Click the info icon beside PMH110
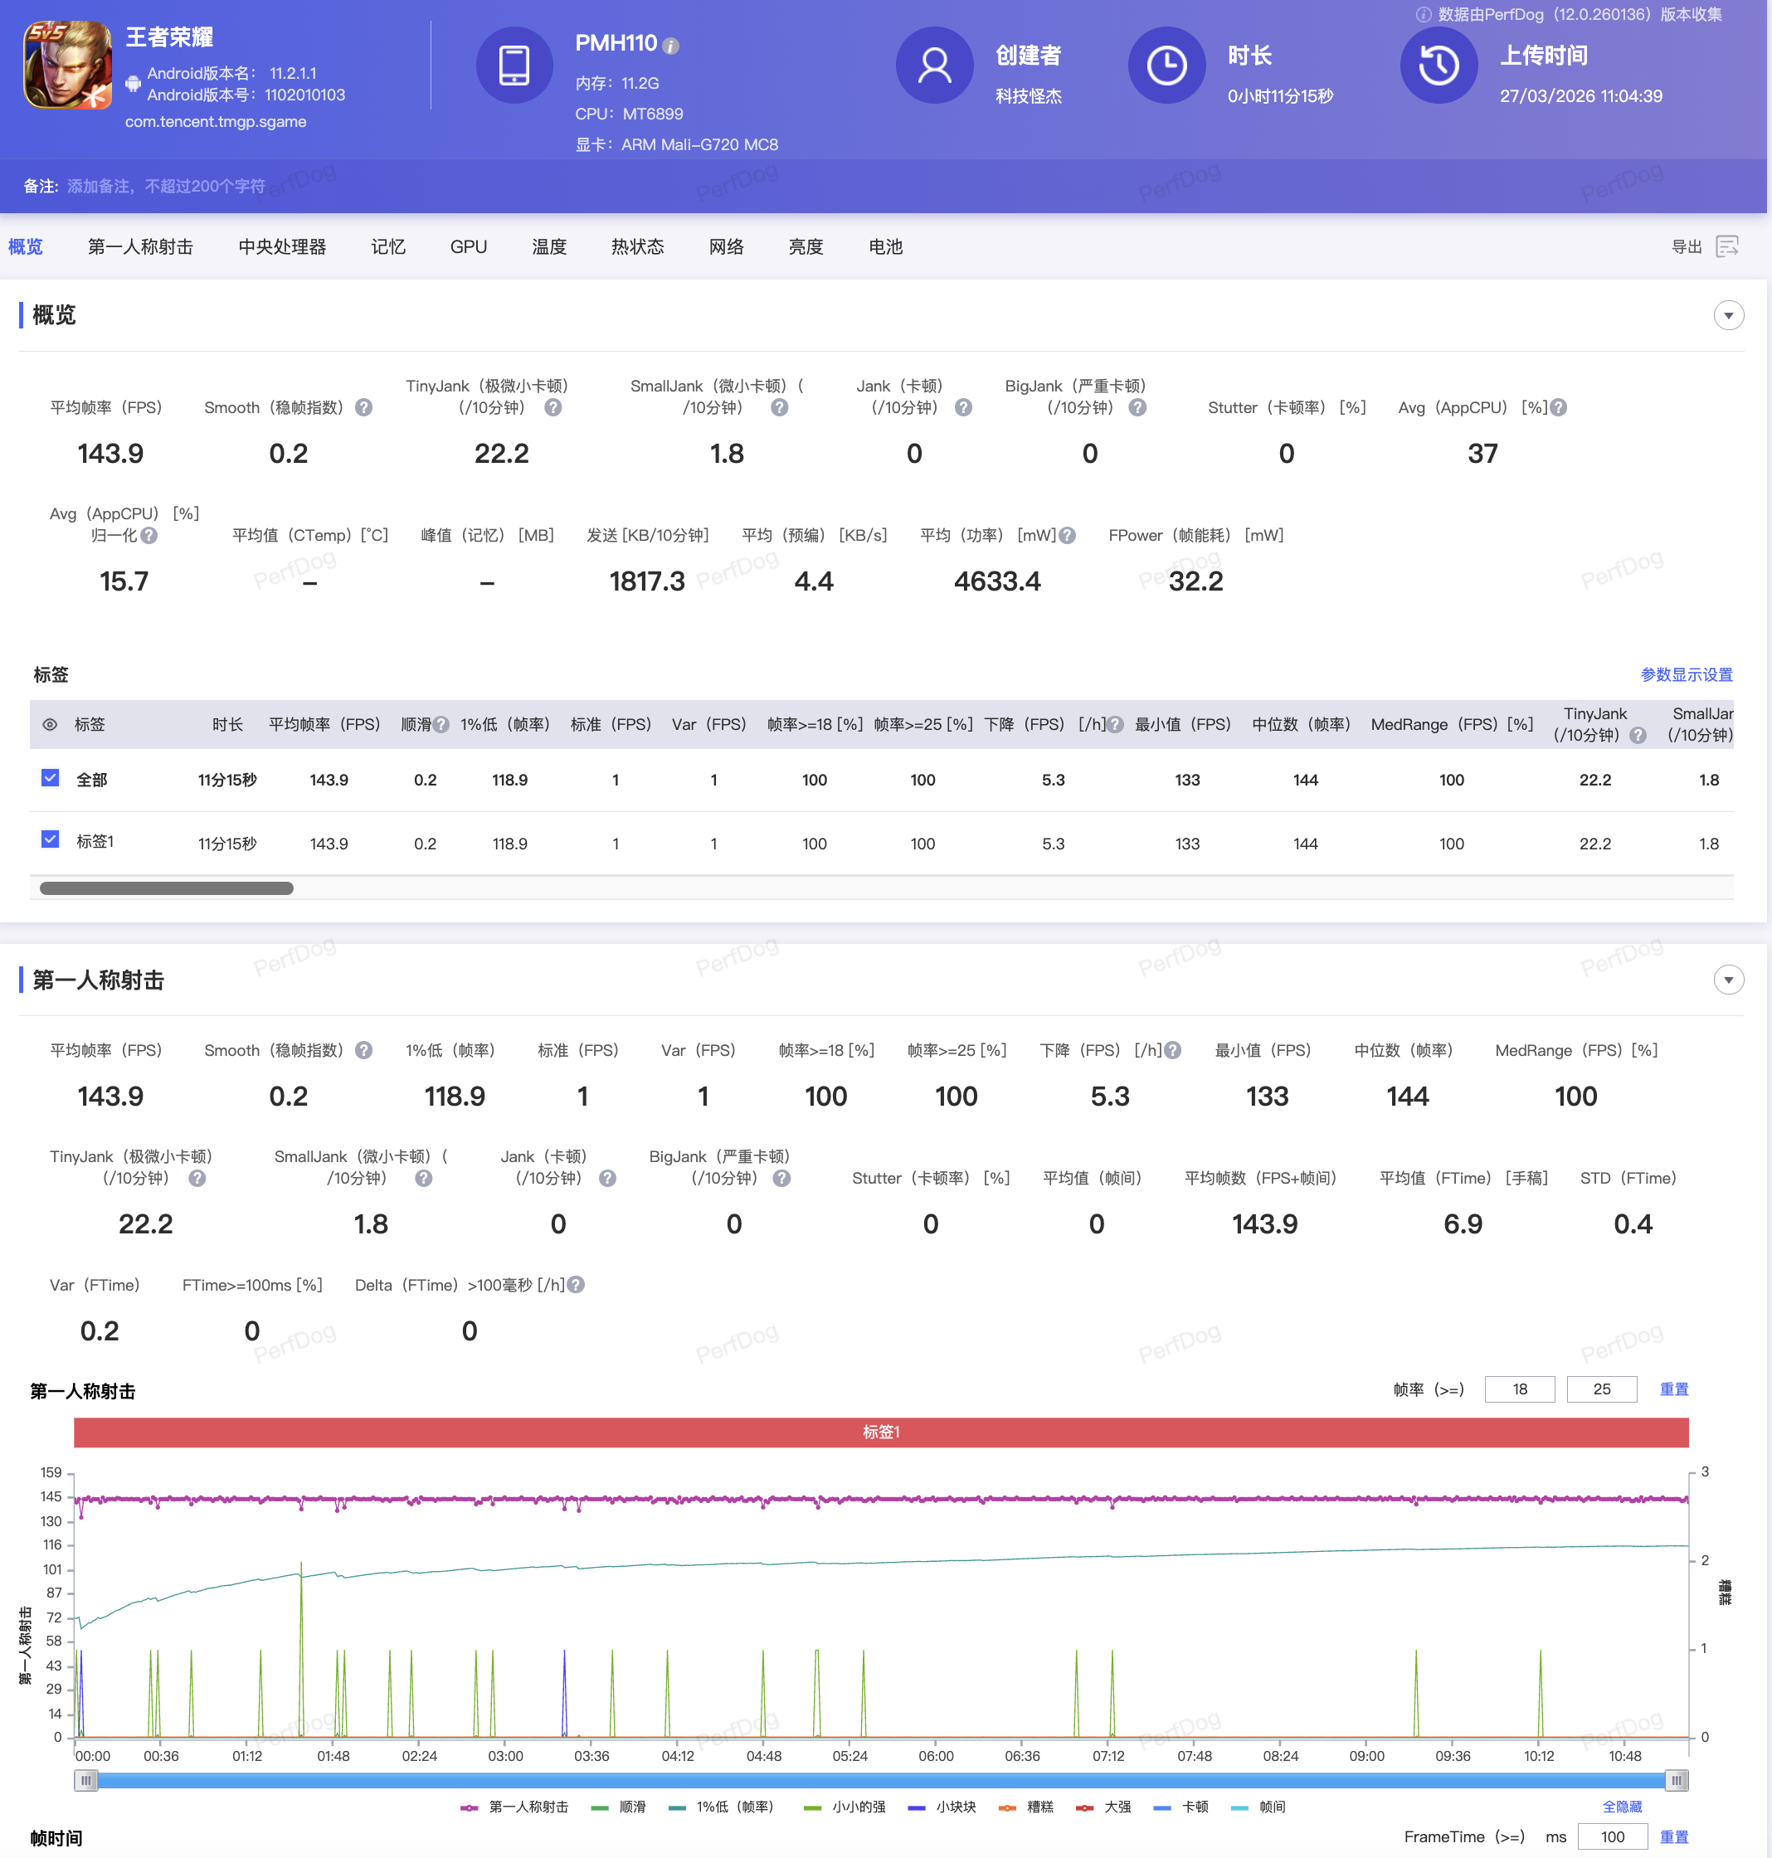 point(670,46)
